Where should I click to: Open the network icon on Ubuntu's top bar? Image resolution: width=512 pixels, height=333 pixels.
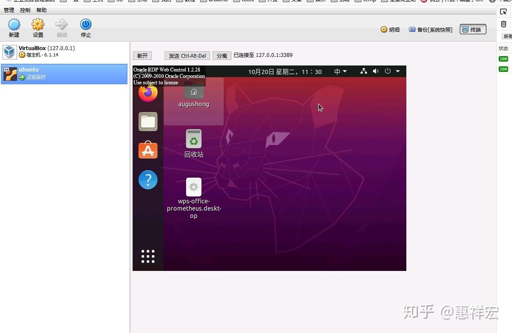(x=363, y=71)
